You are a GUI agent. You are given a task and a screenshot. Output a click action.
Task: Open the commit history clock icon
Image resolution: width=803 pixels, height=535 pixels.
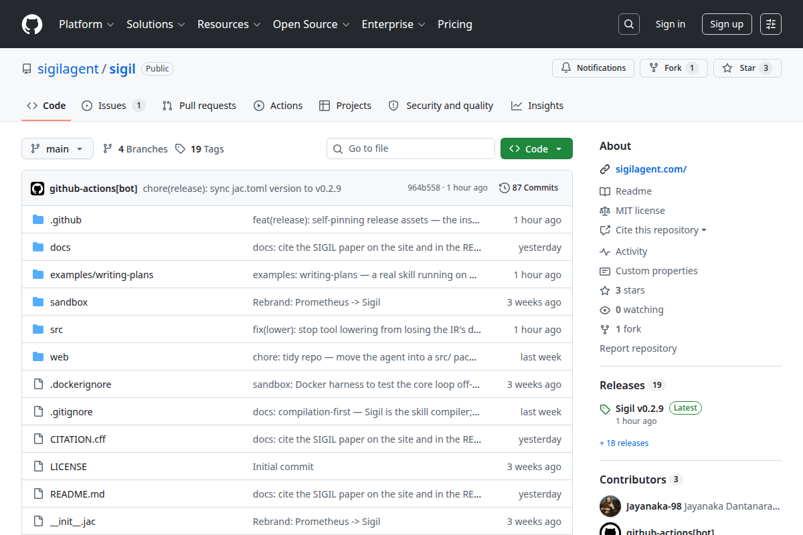coord(505,188)
